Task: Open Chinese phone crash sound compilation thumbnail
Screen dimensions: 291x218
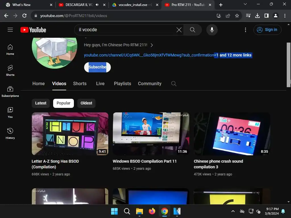Action: click(232, 134)
